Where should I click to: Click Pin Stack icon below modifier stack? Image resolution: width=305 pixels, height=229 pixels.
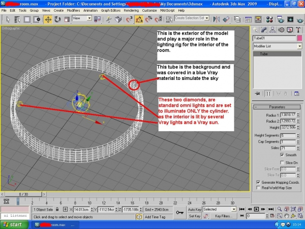click(x=257, y=94)
